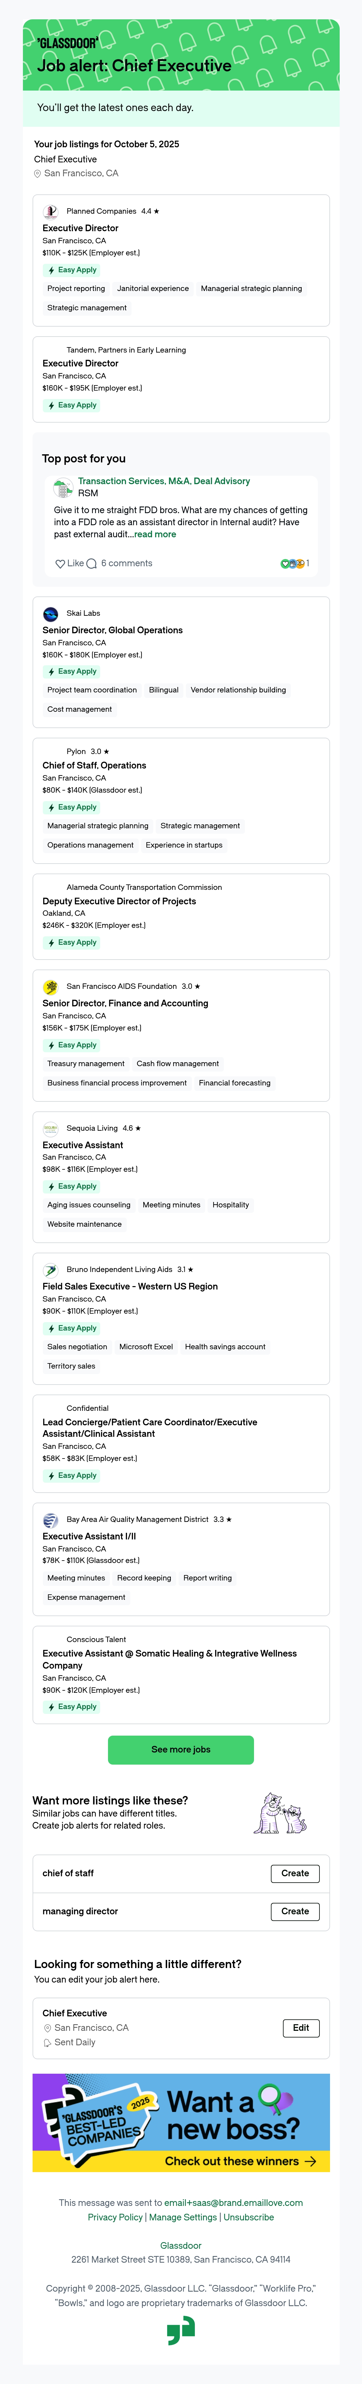Click Bay Area Air Quality District logo
This screenshot has width=362, height=2384.
(x=51, y=1520)
